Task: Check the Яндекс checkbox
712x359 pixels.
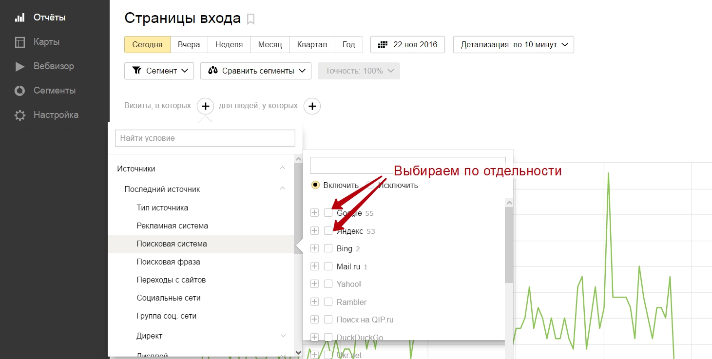Action: [x=328, y=231]
